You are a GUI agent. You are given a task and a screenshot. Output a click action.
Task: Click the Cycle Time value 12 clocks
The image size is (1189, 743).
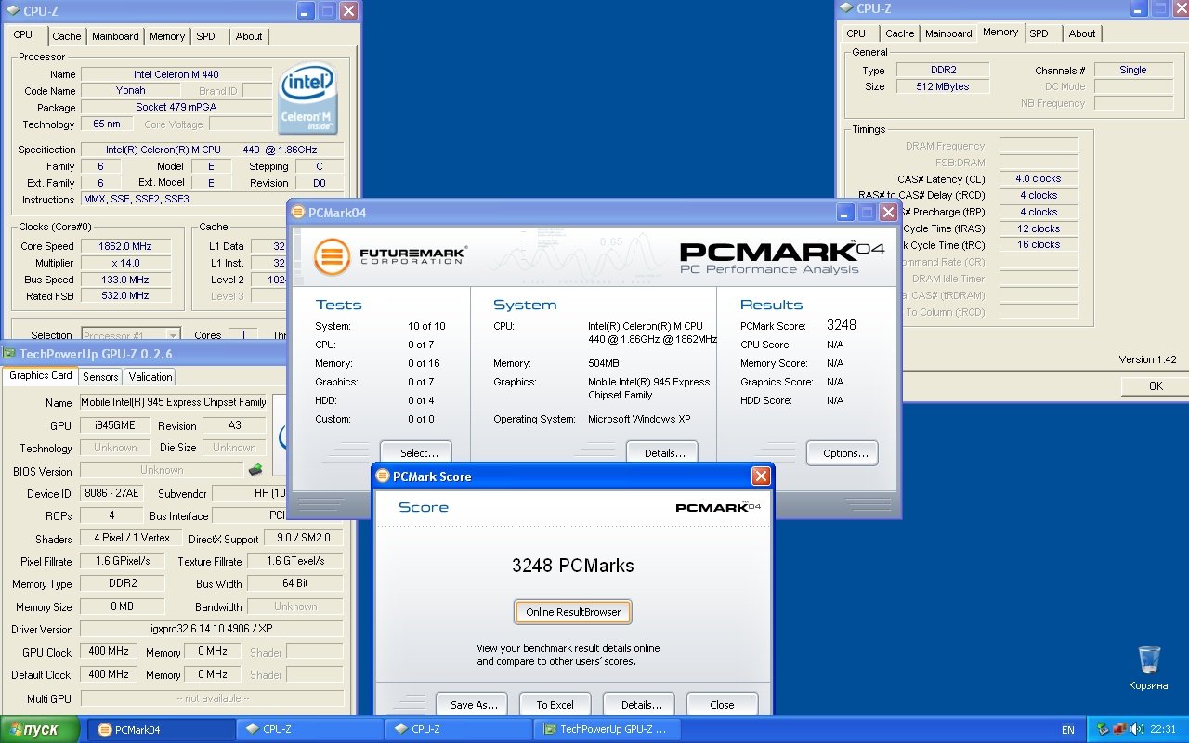(1039, 228)
